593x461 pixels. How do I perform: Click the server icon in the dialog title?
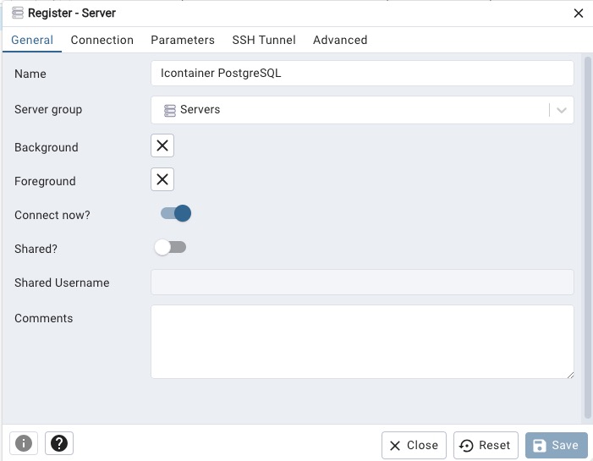tap(18, 13)
